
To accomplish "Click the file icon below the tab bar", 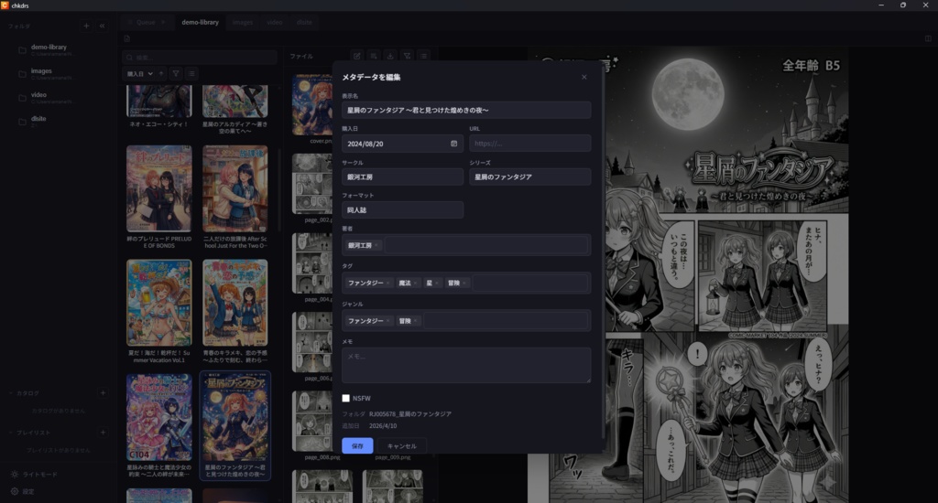I will click(126, 38).
